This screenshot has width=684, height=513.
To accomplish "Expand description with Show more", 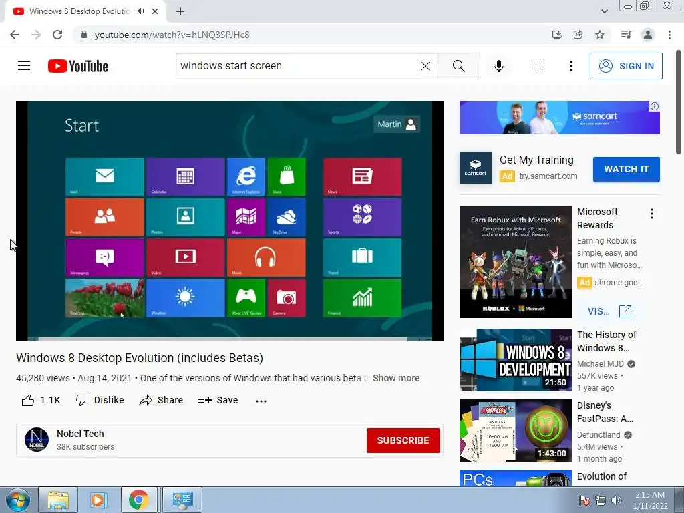I will click(x=396, y=378).
